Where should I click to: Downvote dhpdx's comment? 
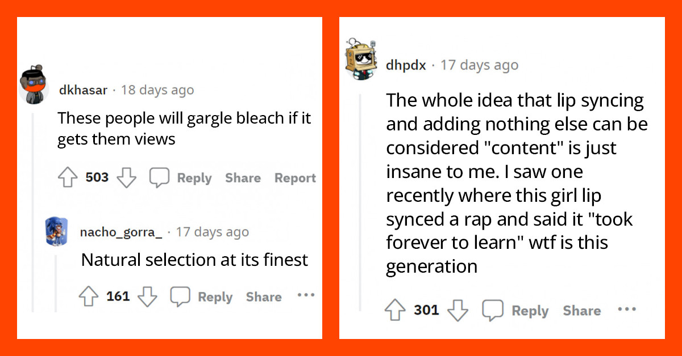(x=458, y=310)
